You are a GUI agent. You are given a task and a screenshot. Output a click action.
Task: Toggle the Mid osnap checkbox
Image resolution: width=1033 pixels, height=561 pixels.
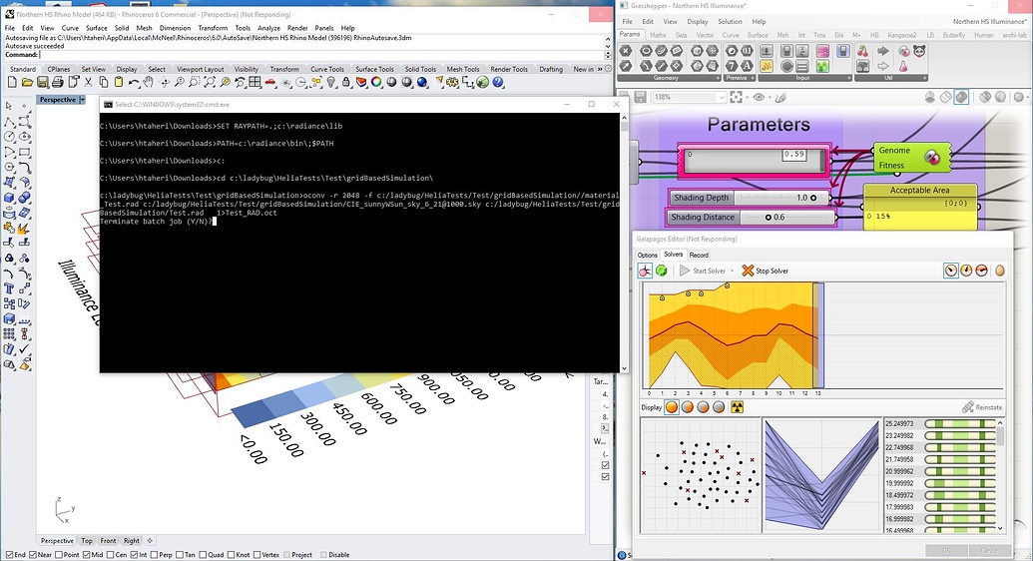86,555
